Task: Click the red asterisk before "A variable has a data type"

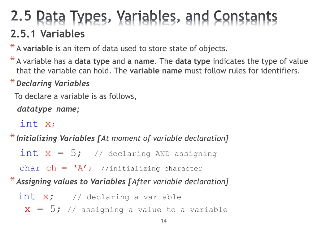Action: pyautogui.click(x=12, y=59)
